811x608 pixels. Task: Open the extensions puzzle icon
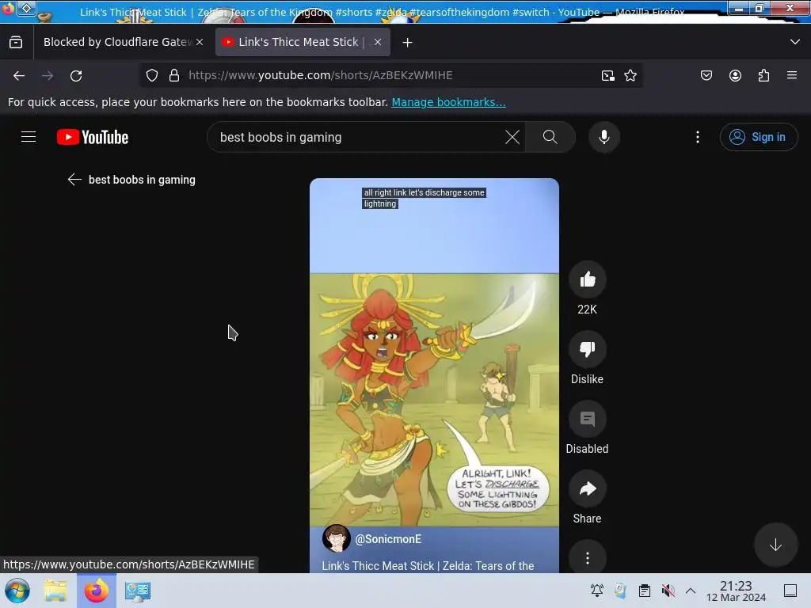[764, 75]
